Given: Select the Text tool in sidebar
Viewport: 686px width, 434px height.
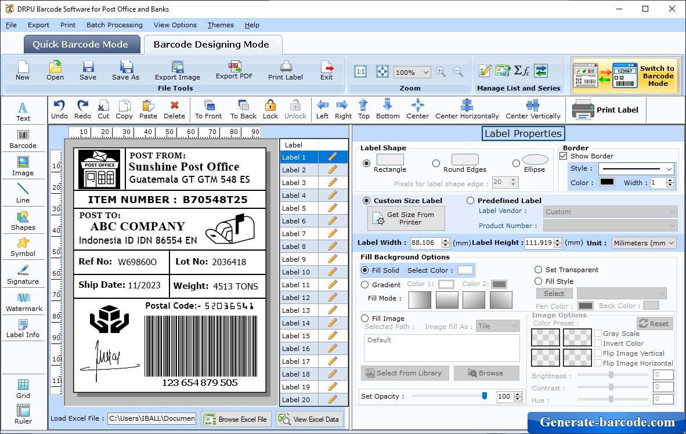Looking at the screenshot, I should pos(23,111).
